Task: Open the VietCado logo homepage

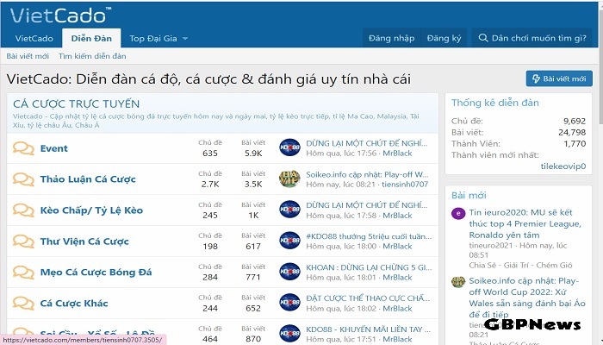Action: [x=60, y=16]
